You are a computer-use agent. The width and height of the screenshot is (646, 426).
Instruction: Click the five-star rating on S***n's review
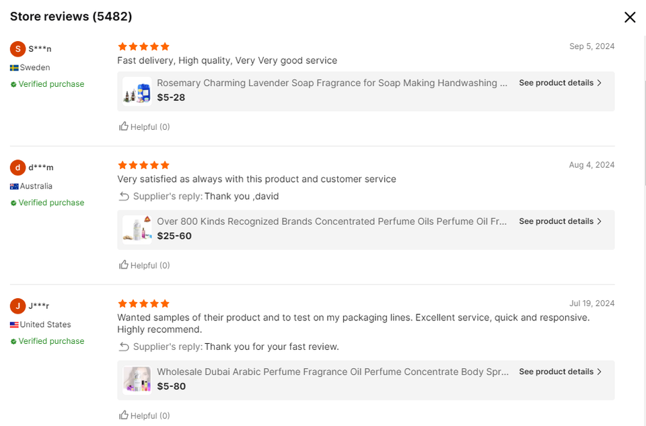tap(143, 46)
